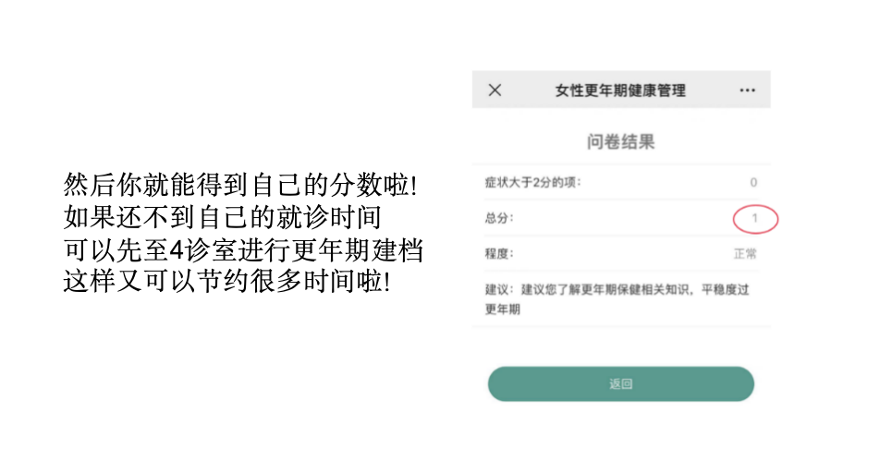Tap the green 返回 button

(621, 383)
